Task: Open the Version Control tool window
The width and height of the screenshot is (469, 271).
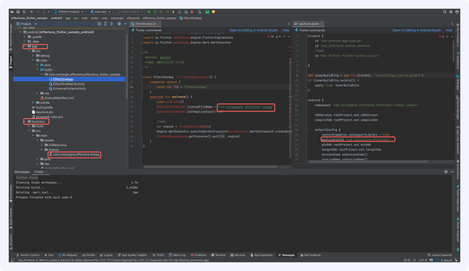Action: point(28,255)
